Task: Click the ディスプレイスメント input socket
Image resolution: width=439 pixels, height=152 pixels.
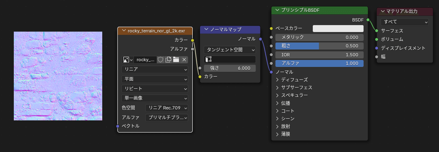Action: 377,48
